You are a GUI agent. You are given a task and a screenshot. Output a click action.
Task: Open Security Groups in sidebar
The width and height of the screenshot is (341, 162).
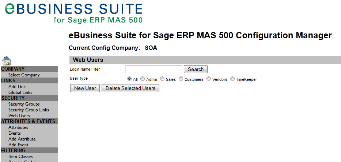tap(24, 104)
